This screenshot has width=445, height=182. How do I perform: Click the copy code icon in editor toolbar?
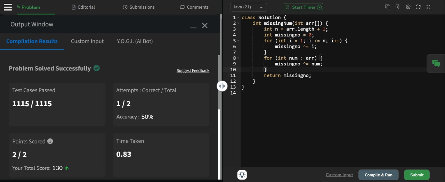[x=388, y=7]
